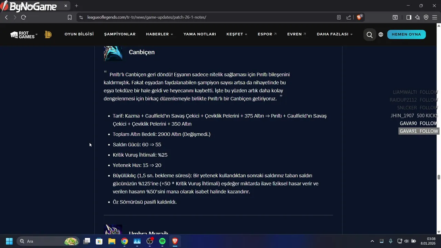
Task: Launch Microsoft Store from taskbar
Action: (99, 241)
